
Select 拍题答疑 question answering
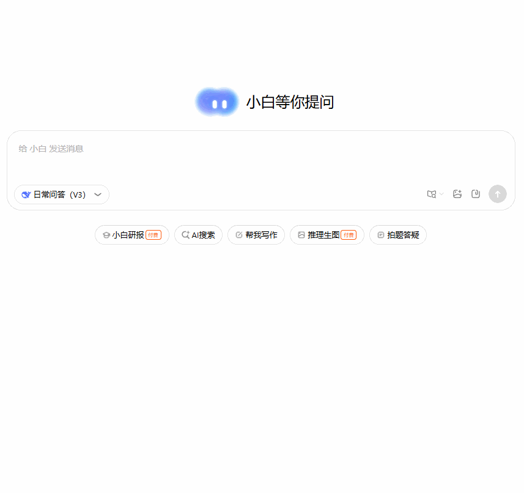pos(397,234)
